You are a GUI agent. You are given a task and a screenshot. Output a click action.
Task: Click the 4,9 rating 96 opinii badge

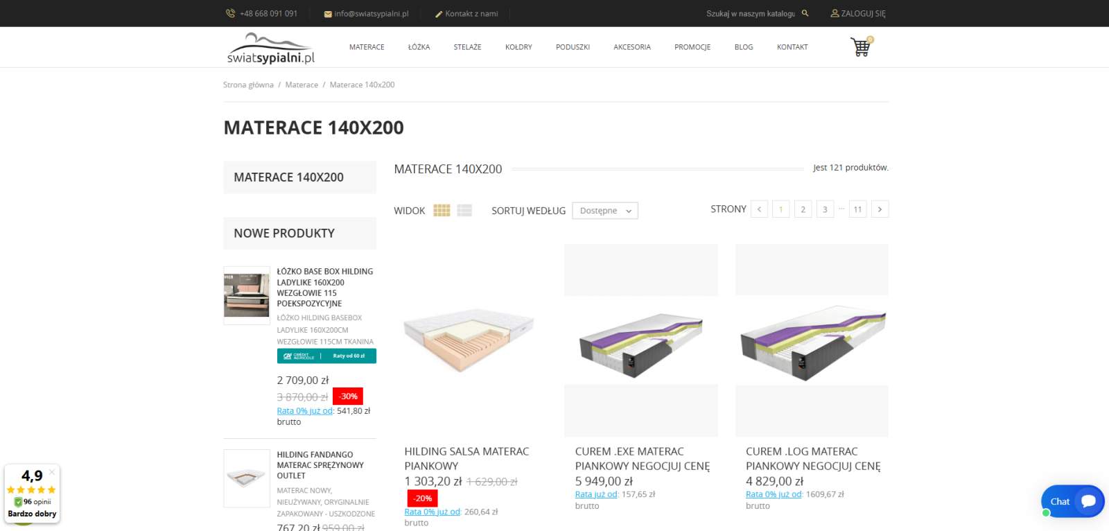tap(32, 494)
